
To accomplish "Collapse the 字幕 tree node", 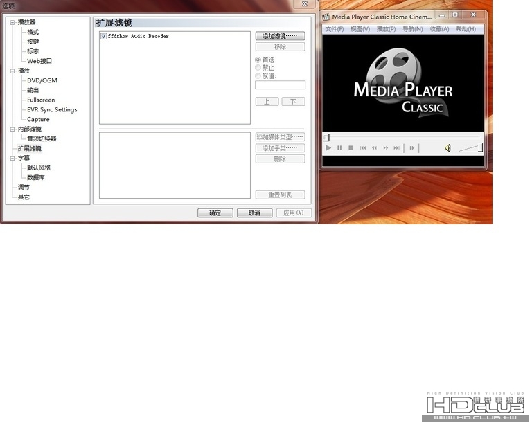I will click(12, 159).
